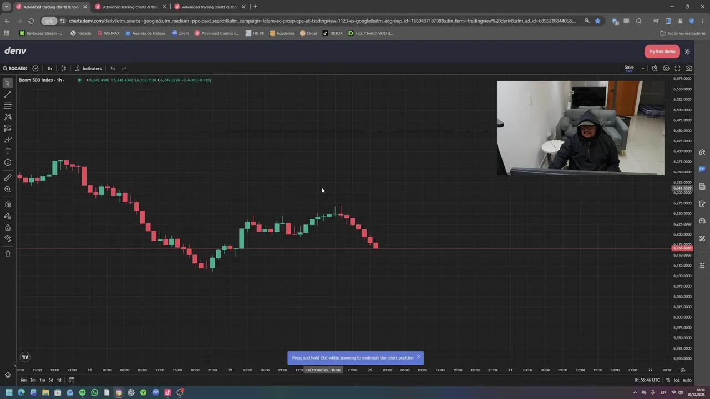Click the TradingView logo on chart
Viewport: 710px width, 399px height.
25,357
